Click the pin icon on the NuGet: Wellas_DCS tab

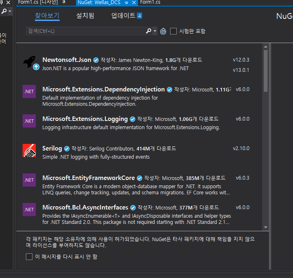(x=126, y=2)
